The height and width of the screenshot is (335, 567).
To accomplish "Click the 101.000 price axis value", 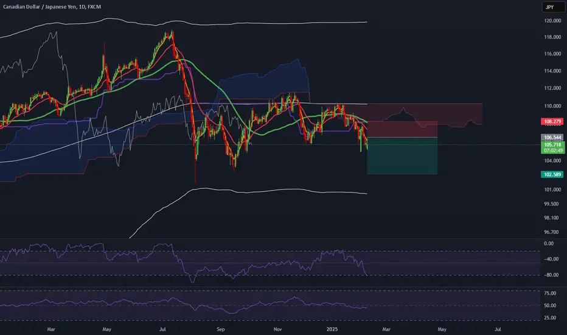I will click(x=552, y=190).
